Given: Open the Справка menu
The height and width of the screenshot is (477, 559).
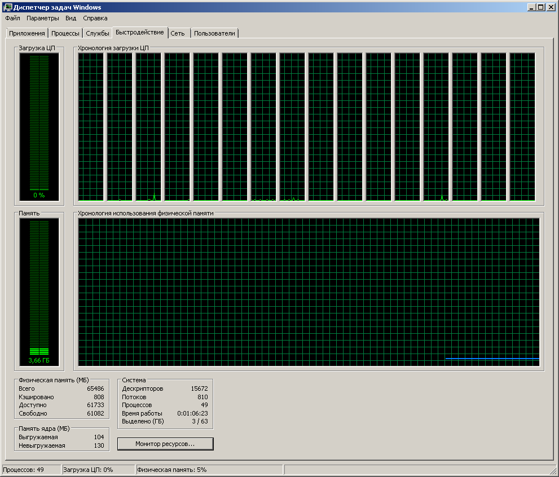Looking at the screenshot, I should [x=95, y=18].
